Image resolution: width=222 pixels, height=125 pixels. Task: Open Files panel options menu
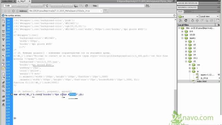219,11
